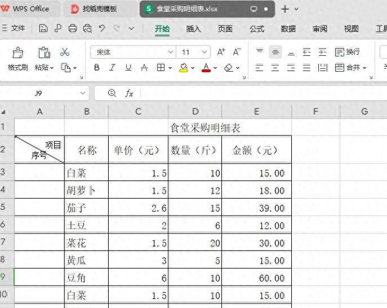Click the Name Box showing J9

tap(38, 93)
